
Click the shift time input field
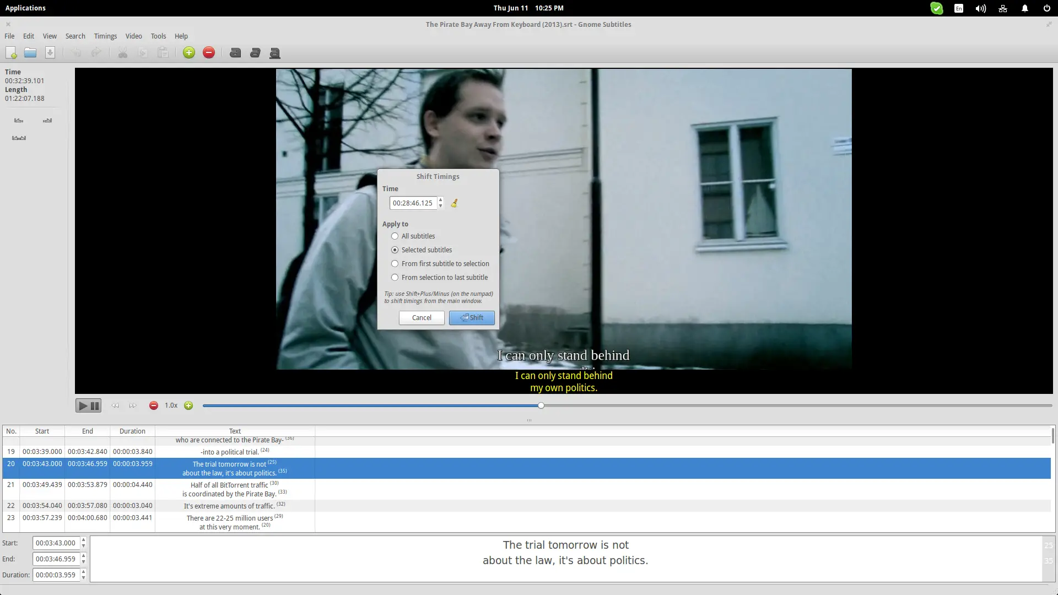coord(413,203)
